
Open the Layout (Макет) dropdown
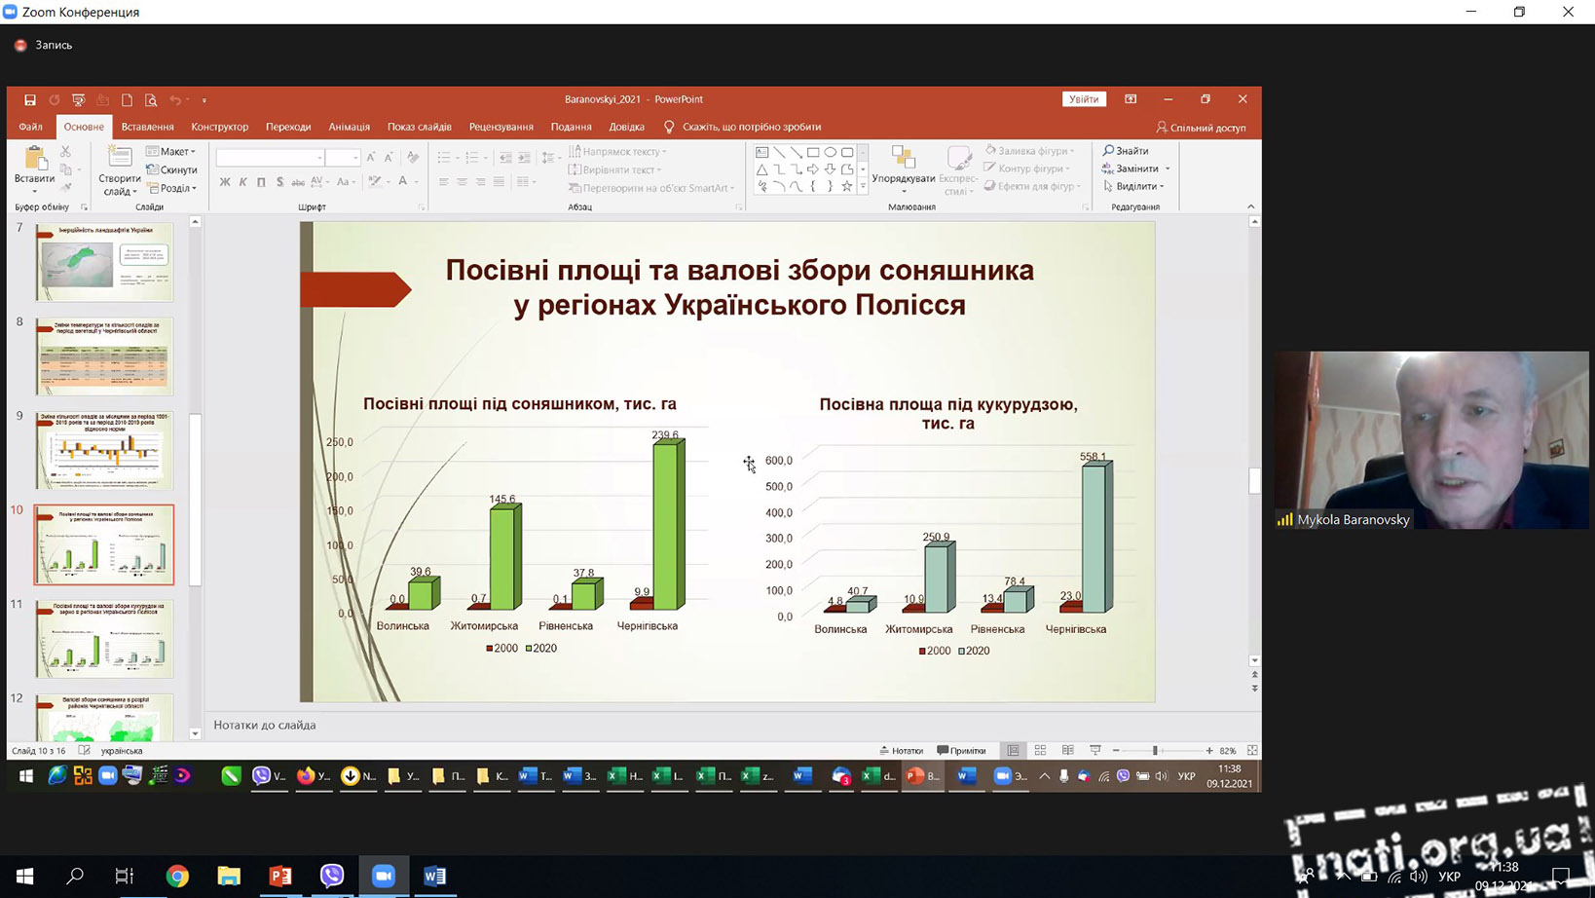pyautogui.click(x=171, y=151)
